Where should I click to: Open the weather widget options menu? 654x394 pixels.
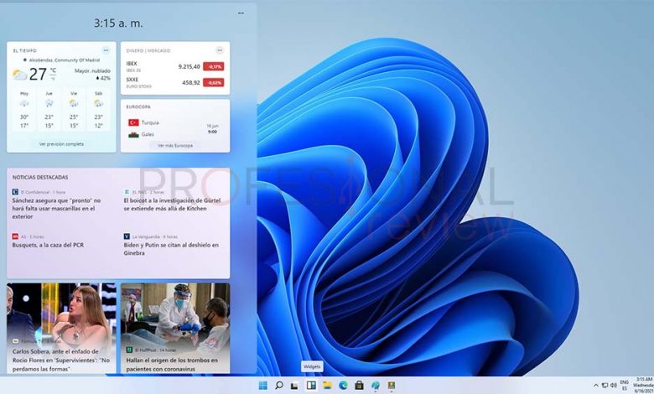click(x=106, y=50)
